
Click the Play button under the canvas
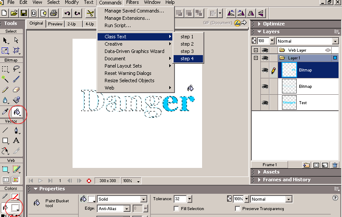click(x=40, y=181)
